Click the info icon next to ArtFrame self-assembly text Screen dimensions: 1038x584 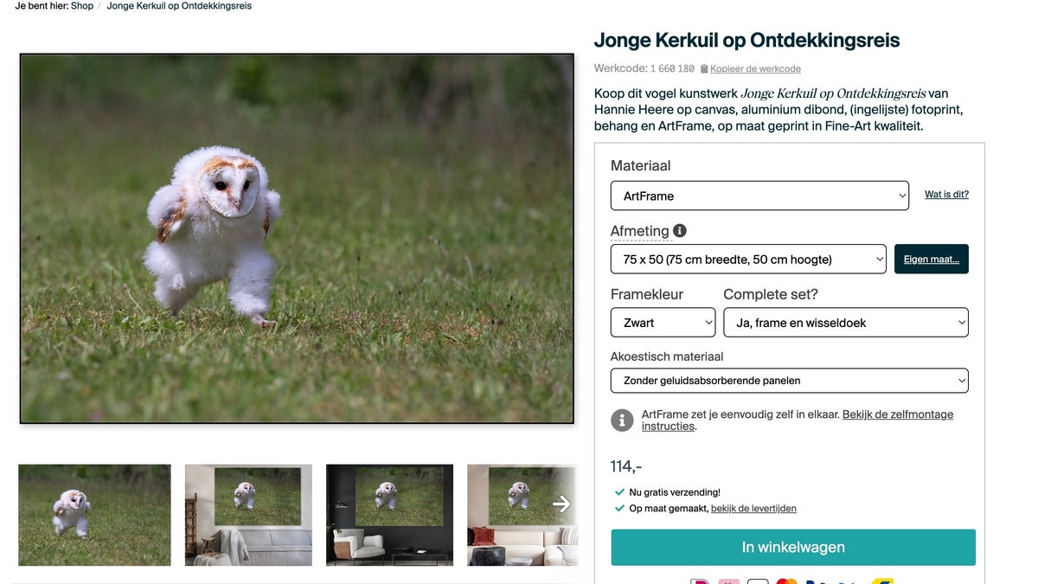coord(622,420)
